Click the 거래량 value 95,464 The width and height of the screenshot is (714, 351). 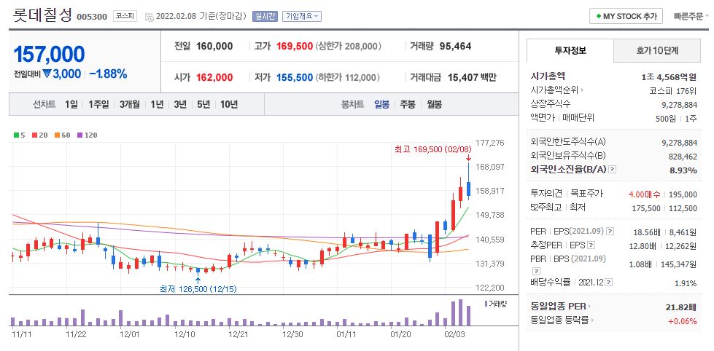tap(455, 47)
